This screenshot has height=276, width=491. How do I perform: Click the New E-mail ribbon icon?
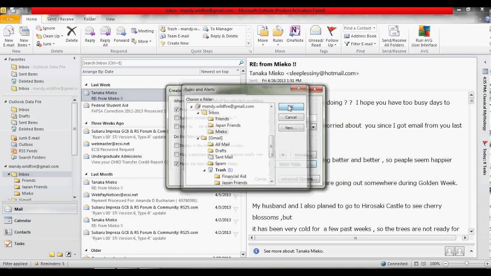click(x=8, y=37)
